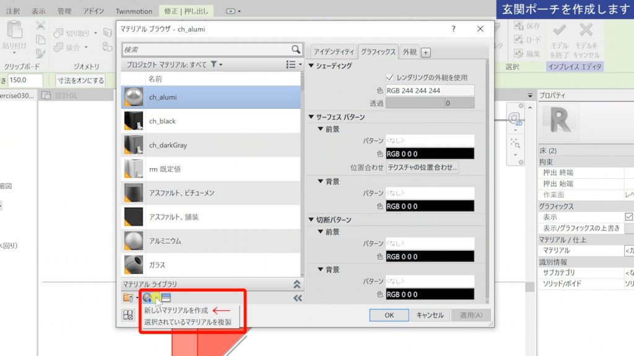Collapse the シェーディング section
634x356 pixels.
tap(311, 65)
